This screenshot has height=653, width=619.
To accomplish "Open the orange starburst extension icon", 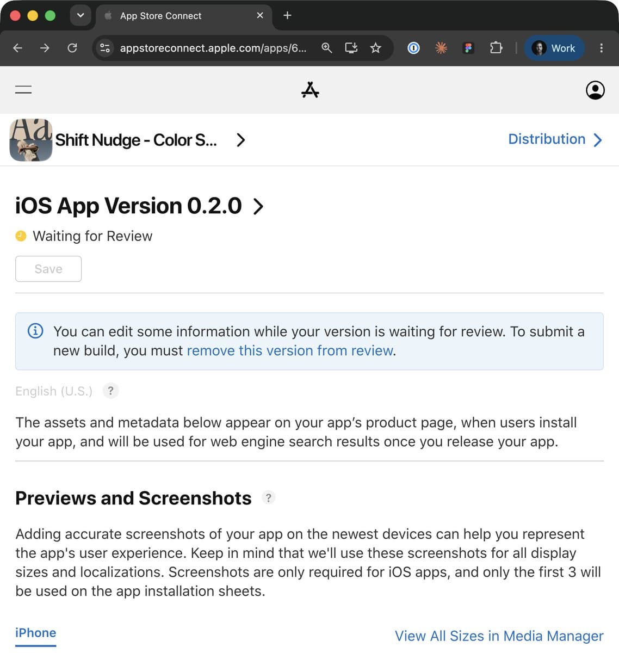I will 441,48.
